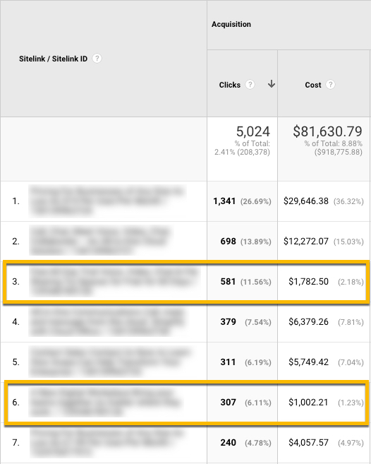Open blurred sitelink in row 1
371x464 pixels.
(107, 201)
